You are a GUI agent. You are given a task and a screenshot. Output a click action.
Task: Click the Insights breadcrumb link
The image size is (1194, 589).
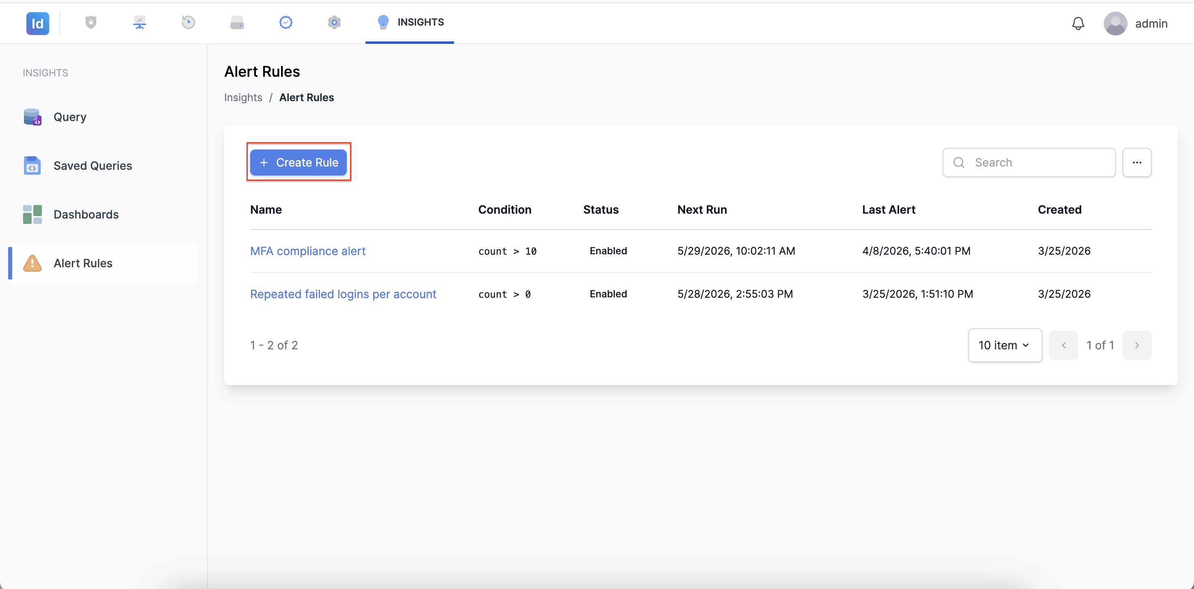point(243,97)
